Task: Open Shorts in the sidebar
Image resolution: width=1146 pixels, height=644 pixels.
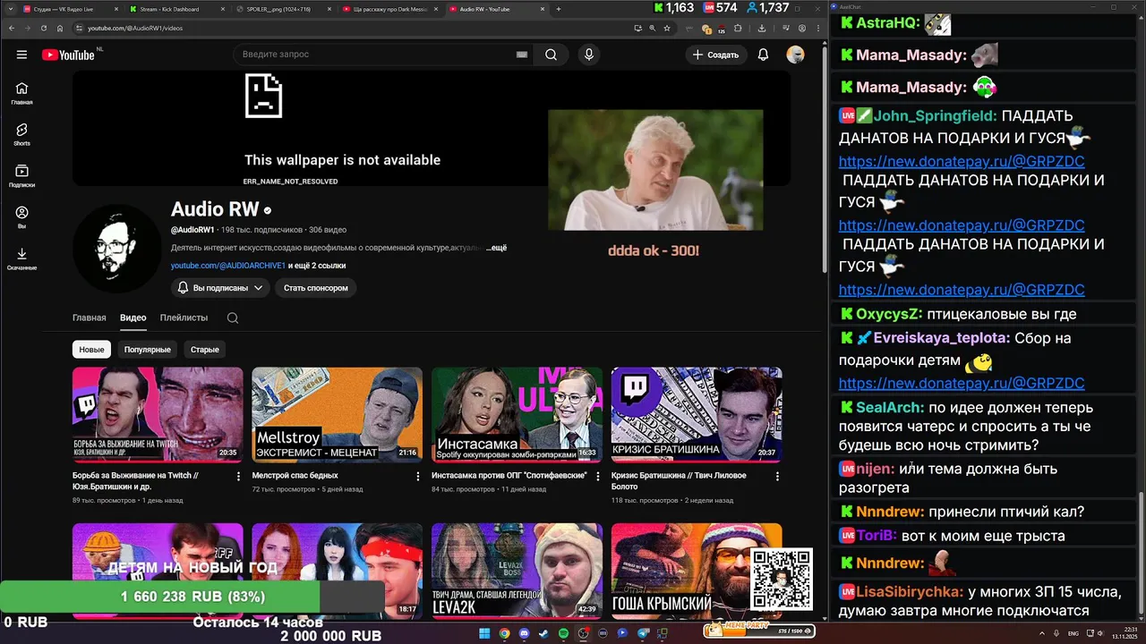Action: click(x=21, y=134)
